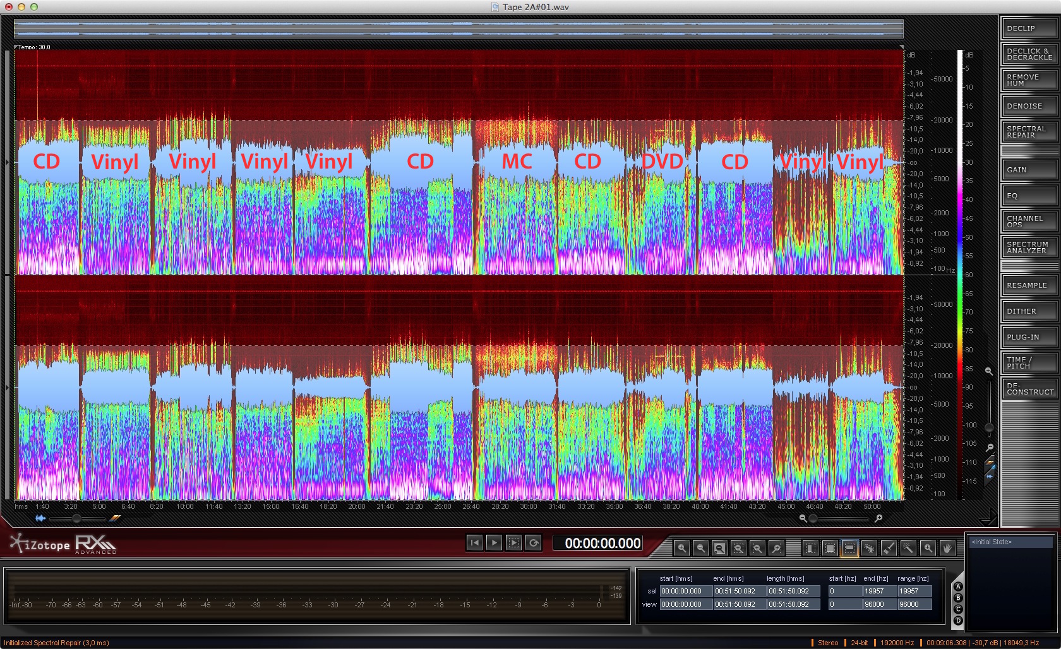The image size is (1061, 649).
Task: Open the Resample module
Action: tap(1029, 285)
